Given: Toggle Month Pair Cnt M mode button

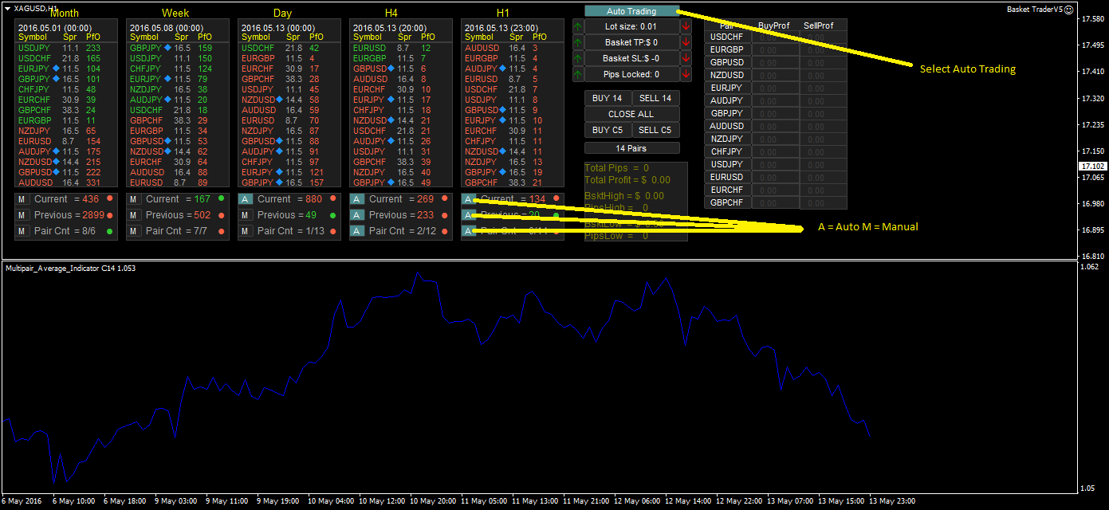Looking at the screenshot, I should click(22, 231).
